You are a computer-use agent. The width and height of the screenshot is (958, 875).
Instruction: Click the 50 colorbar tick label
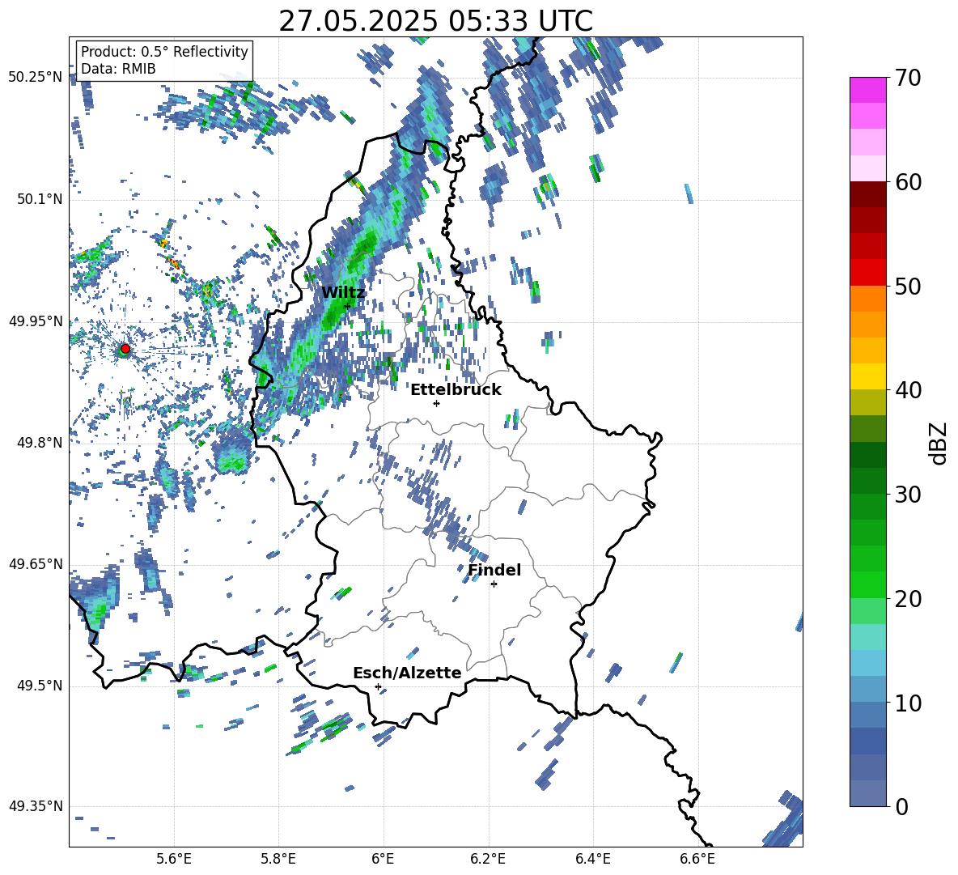coord(908,286)
